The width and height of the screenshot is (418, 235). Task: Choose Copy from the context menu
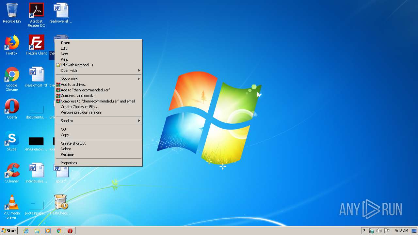click(x=99, y=135)
